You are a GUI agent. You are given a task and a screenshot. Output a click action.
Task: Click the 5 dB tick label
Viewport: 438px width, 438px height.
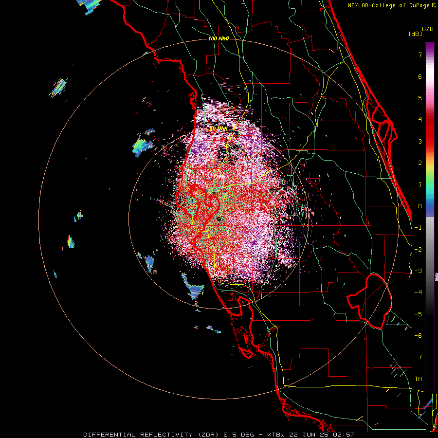420,98
